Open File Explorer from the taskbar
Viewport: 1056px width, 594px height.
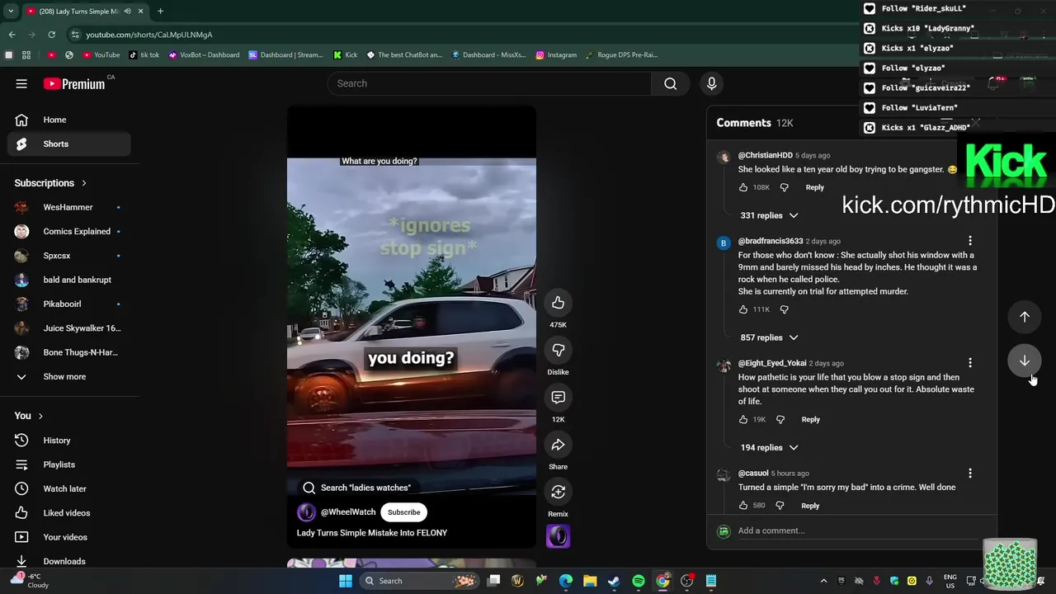[x=590, y=581]
